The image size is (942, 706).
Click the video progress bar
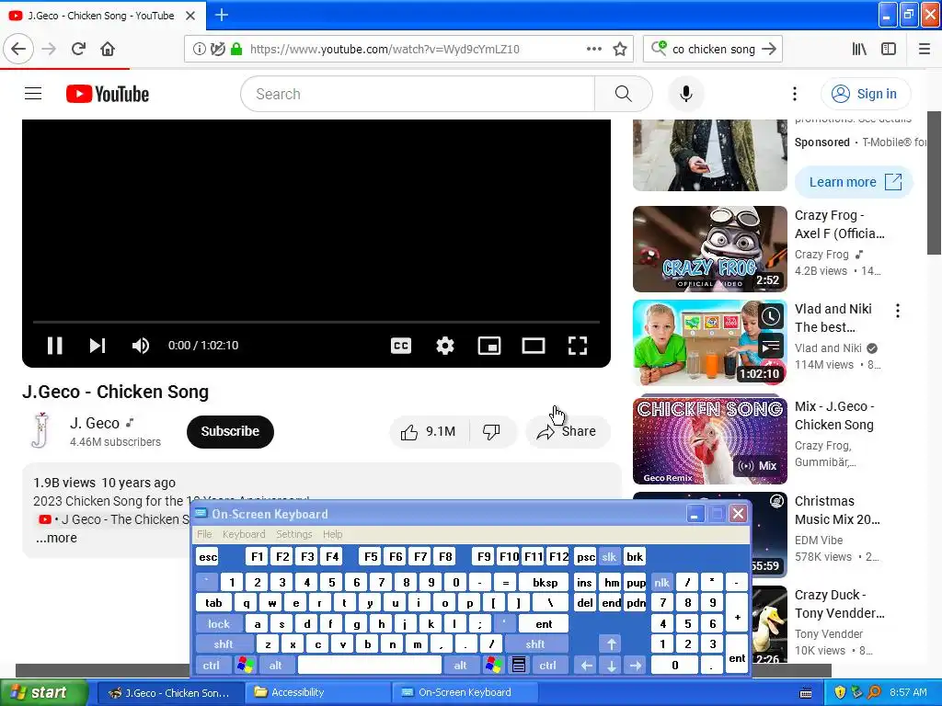[316, 323]
